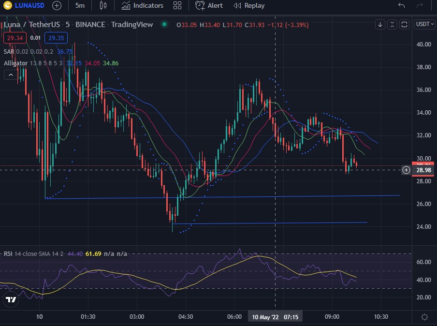Click the red sell price 29.34
Viewport: 437px width, 326px height.
15,38
